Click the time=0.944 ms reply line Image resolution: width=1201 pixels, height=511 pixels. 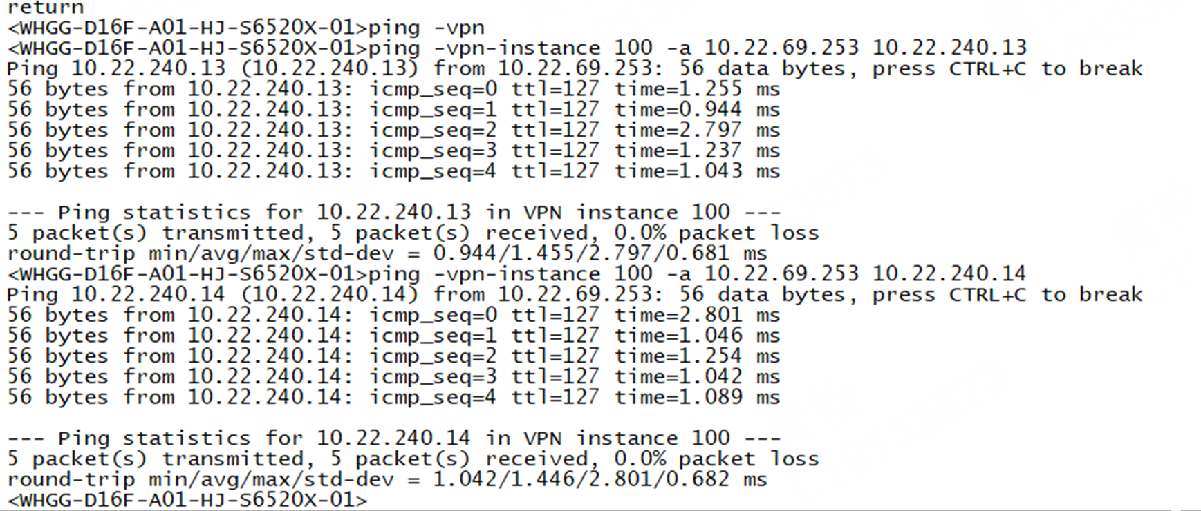pos(393,110)
